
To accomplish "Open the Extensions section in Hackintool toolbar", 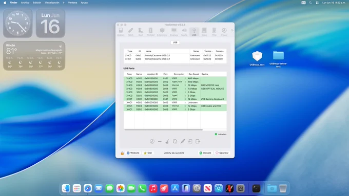I will (x=162, y=32).
